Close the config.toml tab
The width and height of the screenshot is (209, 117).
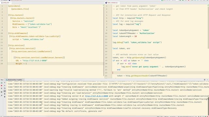[10, 3]
